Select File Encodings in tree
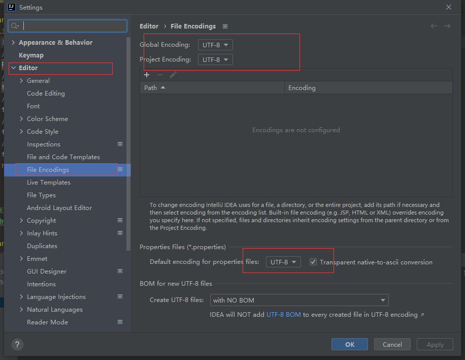The height and width of the screenshot is (360, 465). coord(48,170)
